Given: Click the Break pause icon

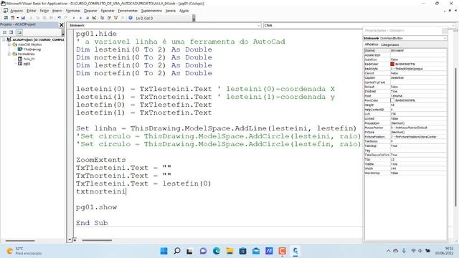Looking at the screenshot, I should (x=81, y=18).
